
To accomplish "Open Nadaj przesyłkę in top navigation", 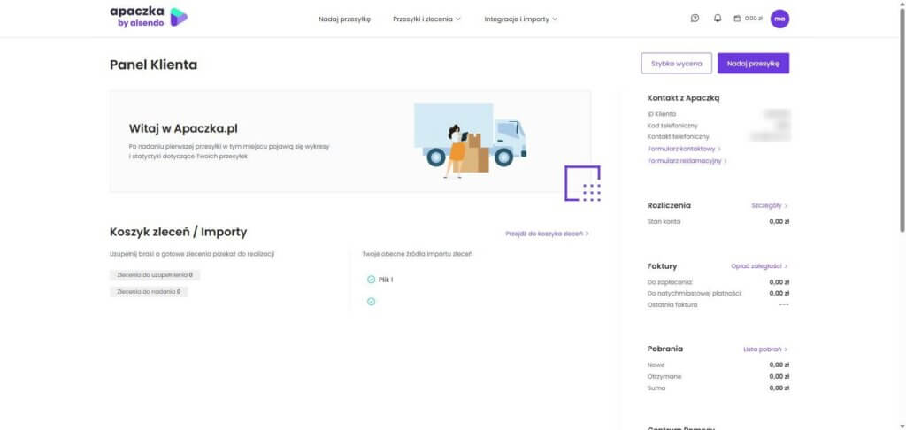I will click(x=344, y=19).
